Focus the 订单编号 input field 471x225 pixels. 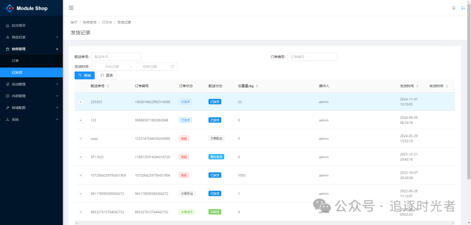pyautogui.click(x=312, y=57)
